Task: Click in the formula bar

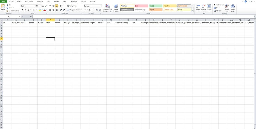Action: 143,17
